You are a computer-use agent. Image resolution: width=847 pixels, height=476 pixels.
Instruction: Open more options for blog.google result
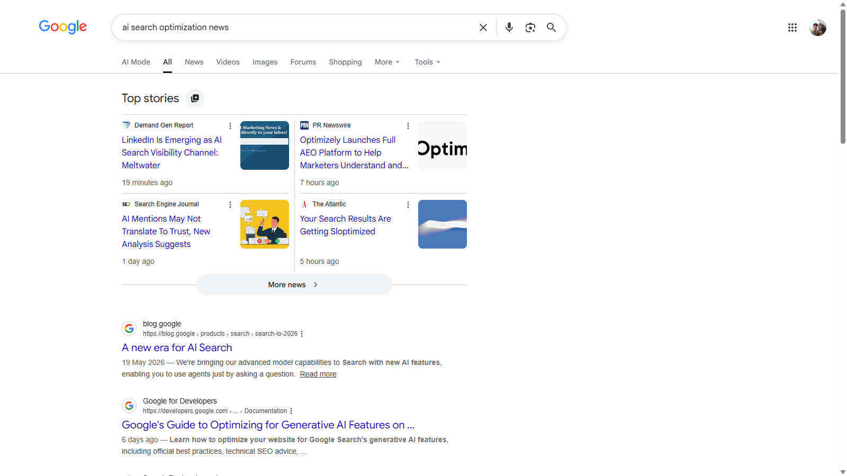(x=302, y=334)
